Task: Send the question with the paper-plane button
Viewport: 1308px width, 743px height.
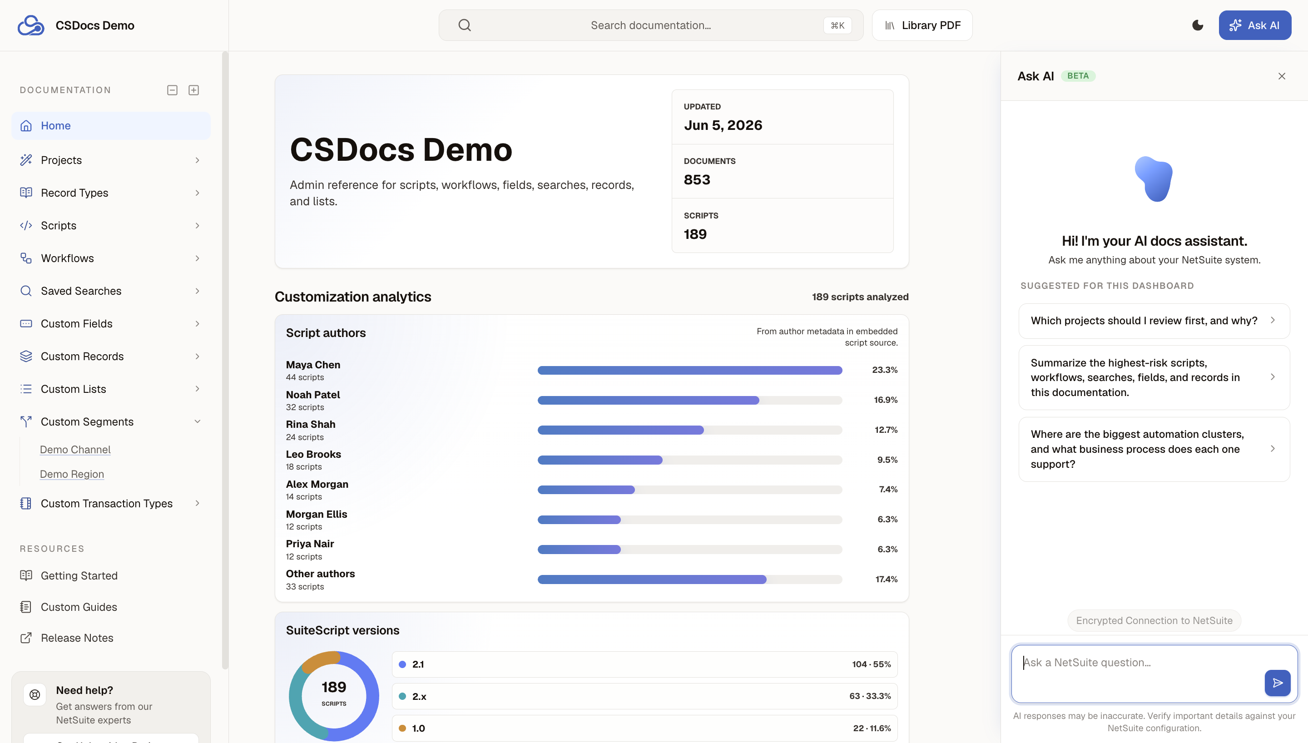Action: pos(1278,683)
